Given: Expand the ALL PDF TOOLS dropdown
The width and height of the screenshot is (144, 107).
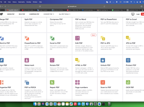Looking at the screenshot, I should 64,14.
